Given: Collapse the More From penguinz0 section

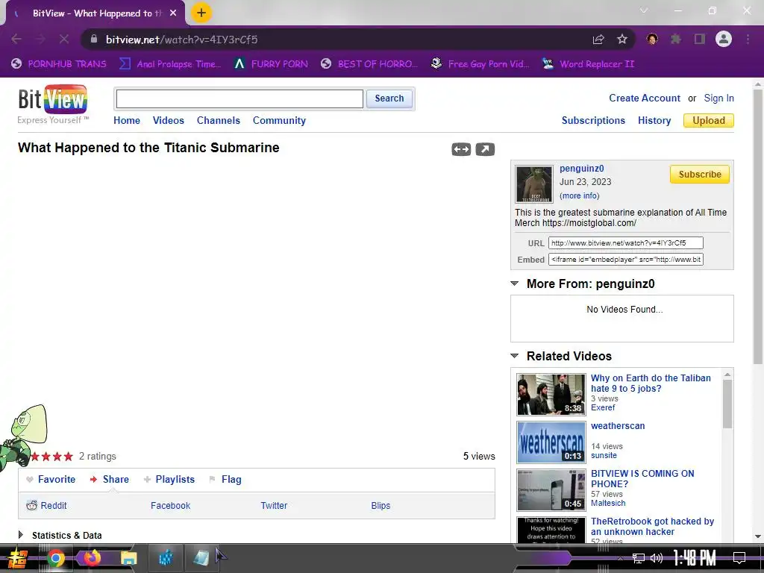Looking at the screenshot, I should (x=515, y=284).
